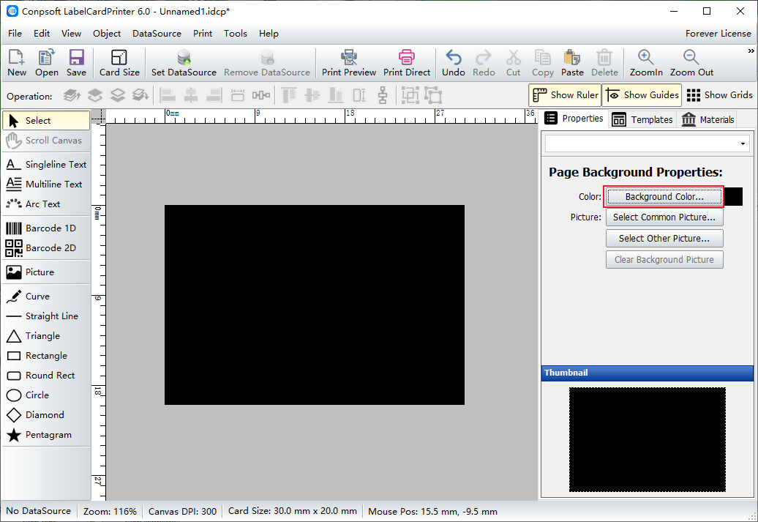Toggle Show Guides
Screen dimensions: 758x522
pos(642,95)
